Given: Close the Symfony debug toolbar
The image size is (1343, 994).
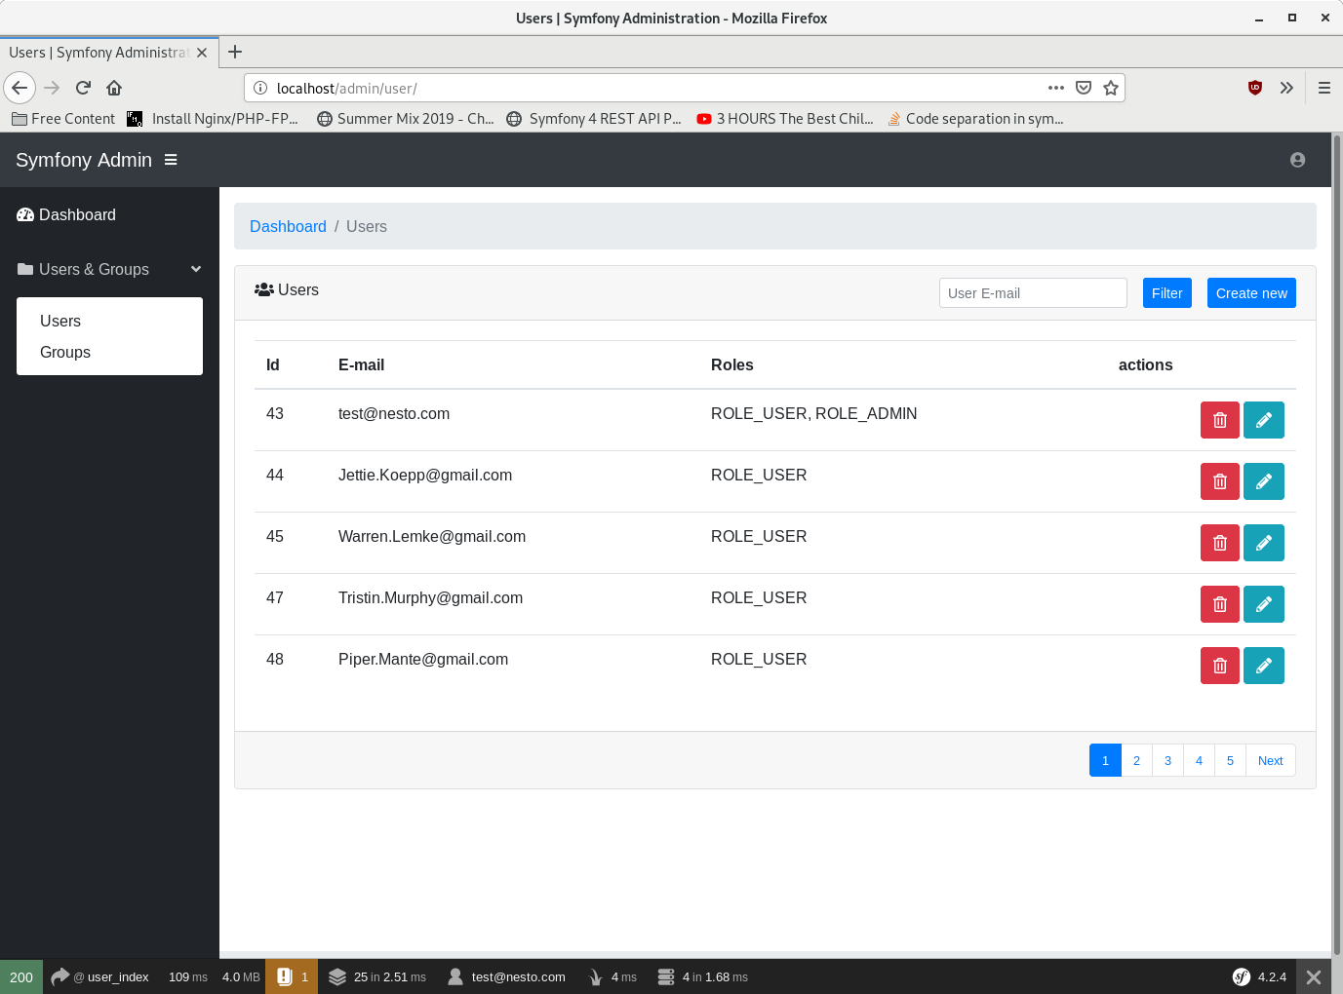Looking at the screenshot, I should click(1314, 976).
